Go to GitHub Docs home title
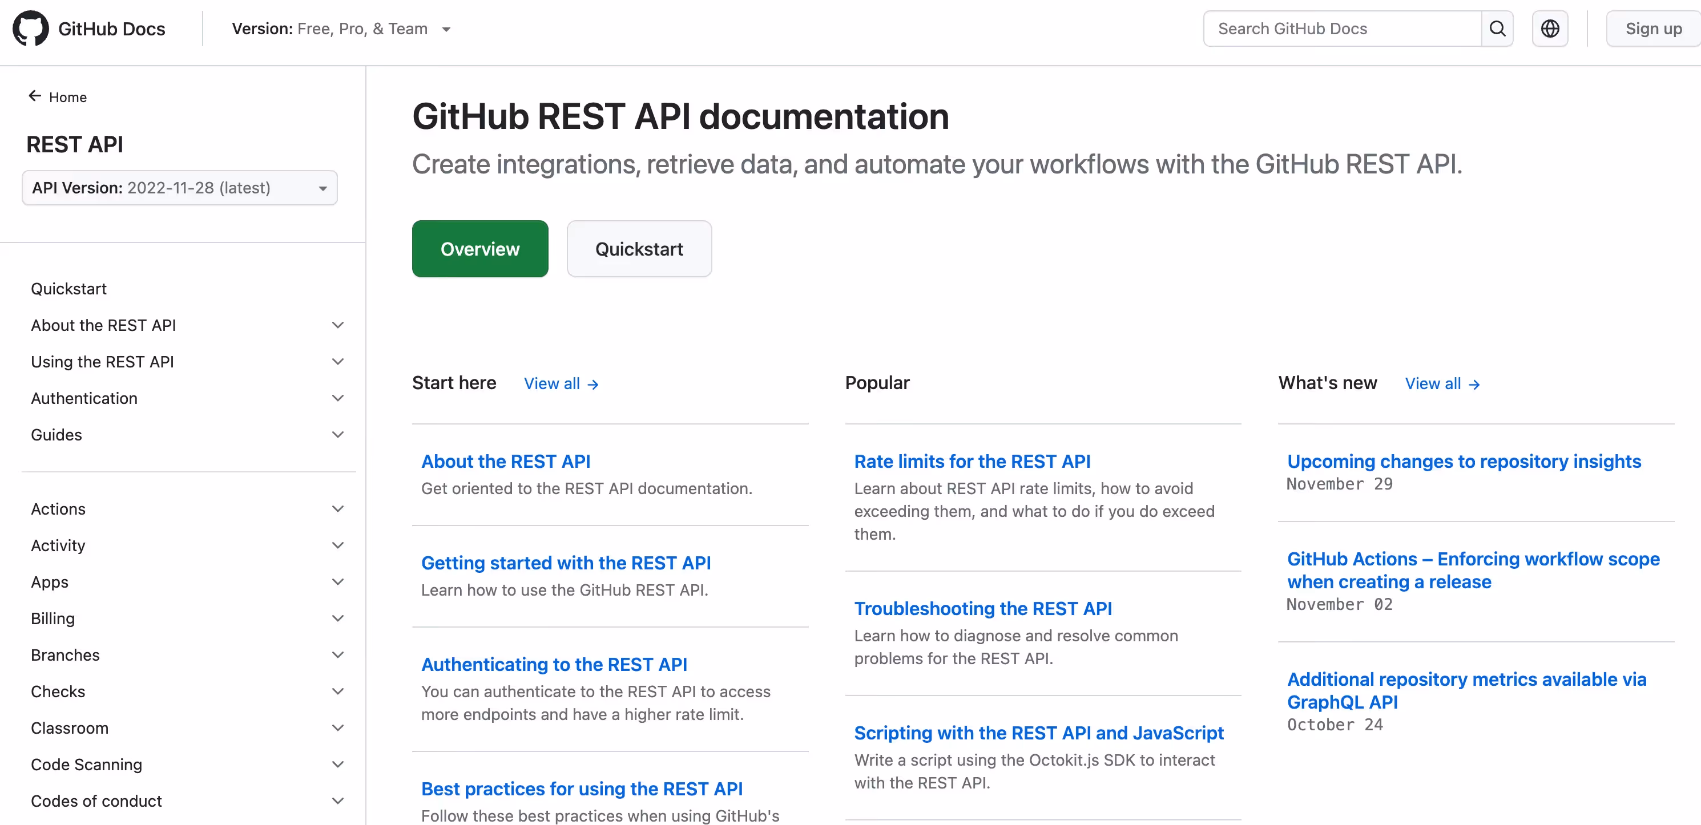Image resolution: width=1701 pixels, height=825 pixels. point(112,29)
